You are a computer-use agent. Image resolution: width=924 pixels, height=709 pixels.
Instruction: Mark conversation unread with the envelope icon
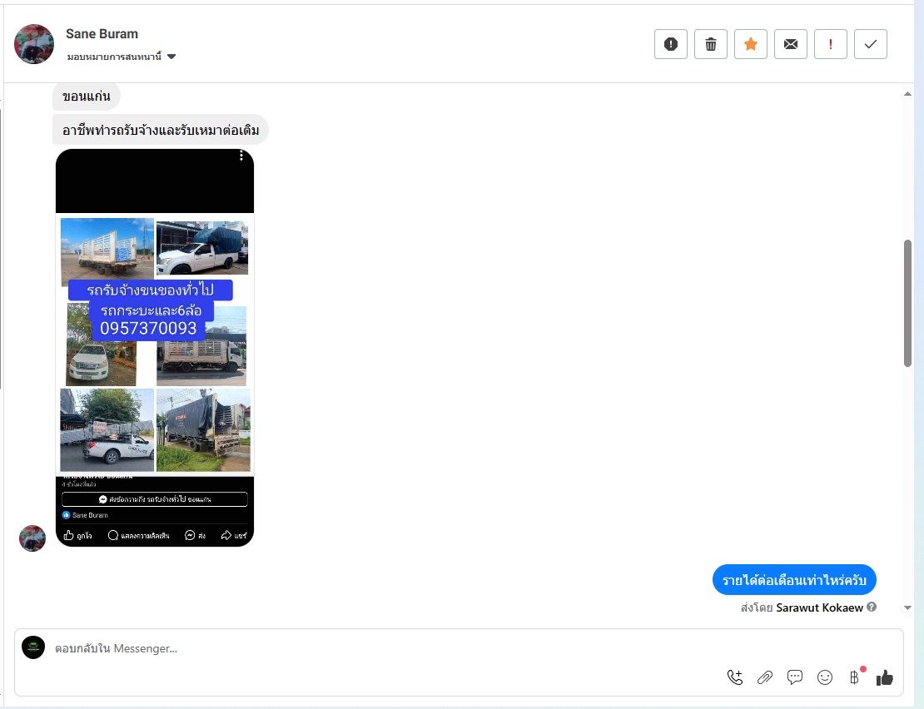791,44
